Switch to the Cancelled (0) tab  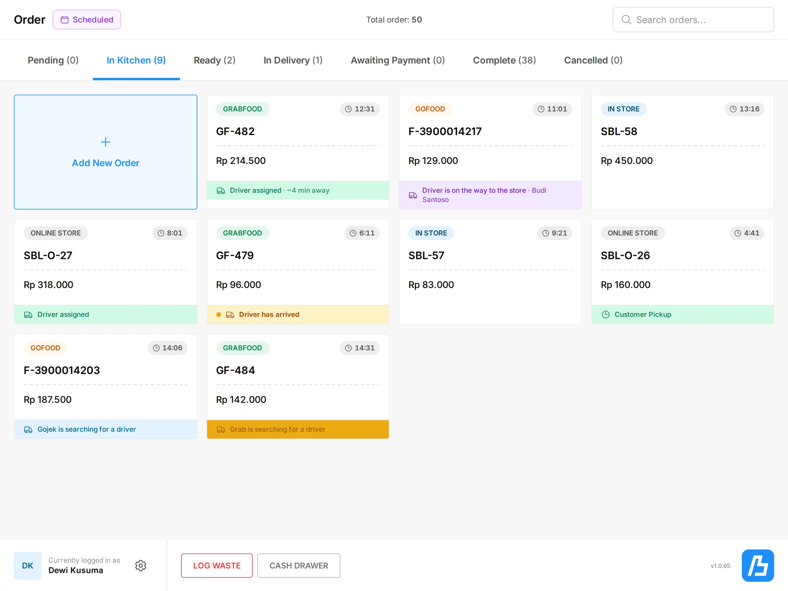[x=593, y=60]
